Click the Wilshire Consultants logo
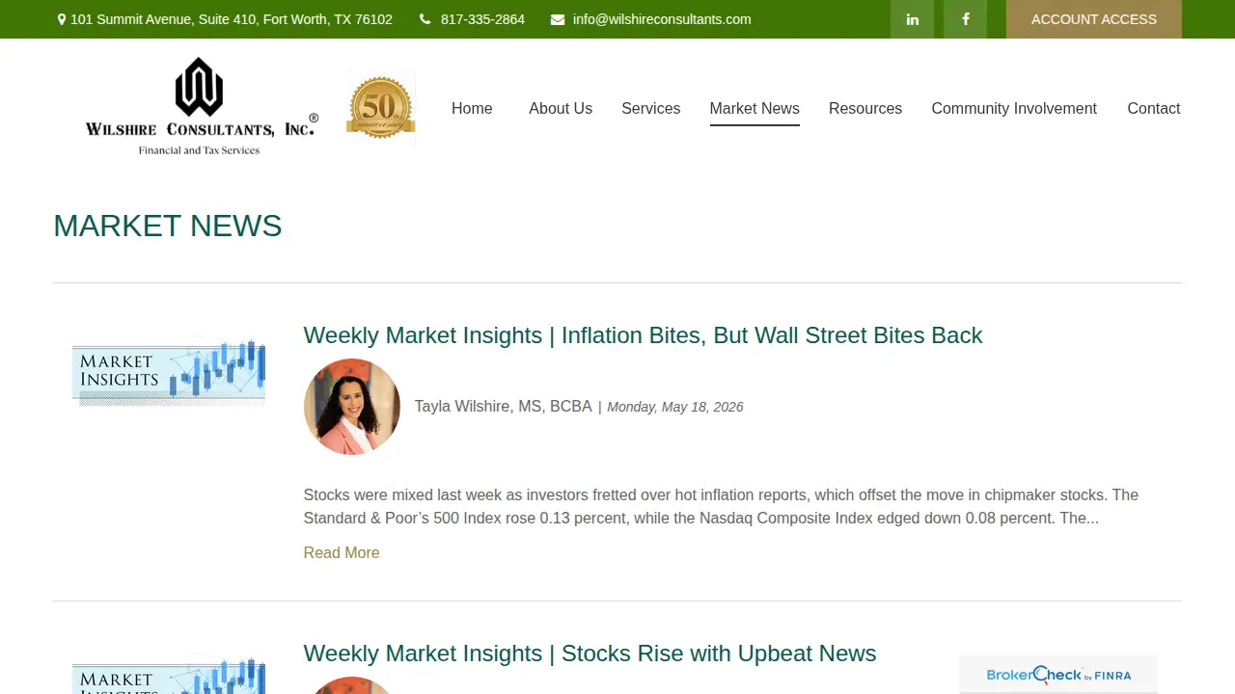The width and height of the screenshot is (1235, 694). [x=200, y=107]
